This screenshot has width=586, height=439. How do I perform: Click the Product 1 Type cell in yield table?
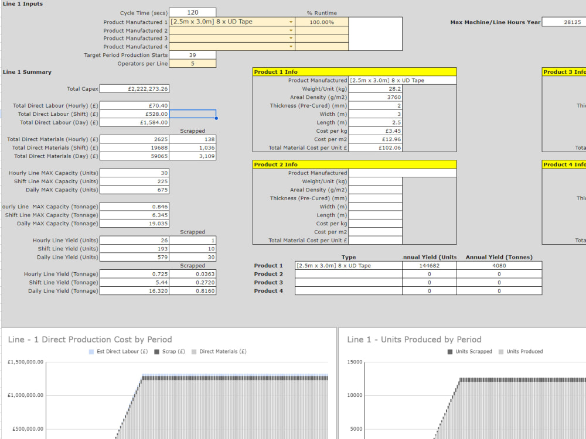[x=349, y=266]
